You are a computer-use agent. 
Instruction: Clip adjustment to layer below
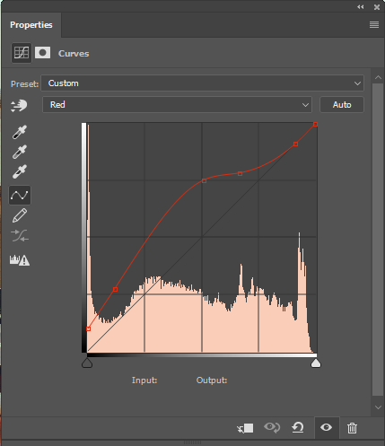[245, 428]
